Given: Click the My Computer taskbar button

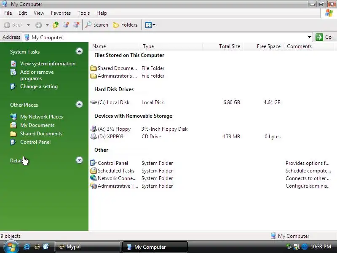Looking at the screenshot, I should 155,247.
